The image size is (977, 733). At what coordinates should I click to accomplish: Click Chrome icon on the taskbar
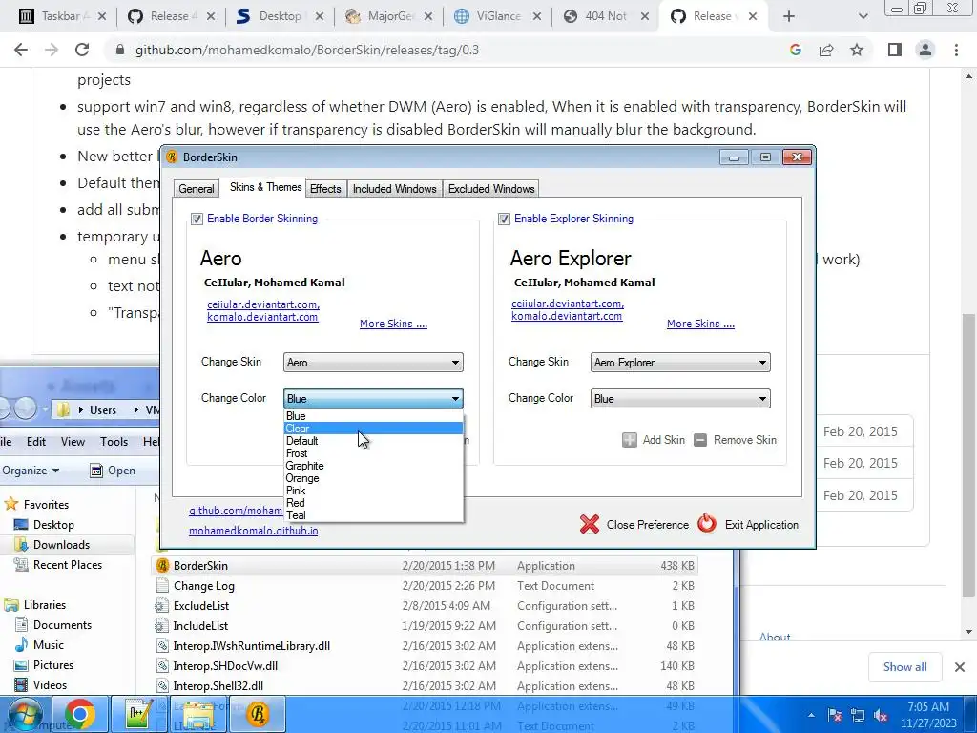(79, 714)
